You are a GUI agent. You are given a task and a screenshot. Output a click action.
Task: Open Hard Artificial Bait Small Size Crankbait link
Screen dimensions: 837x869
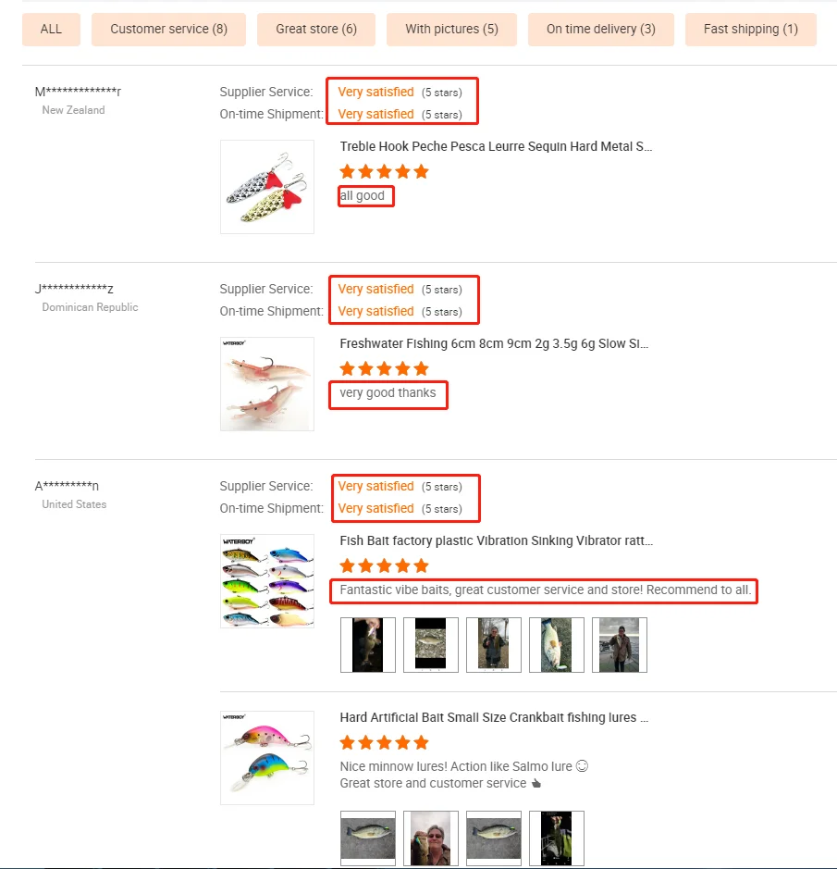(x=494, y=717)
